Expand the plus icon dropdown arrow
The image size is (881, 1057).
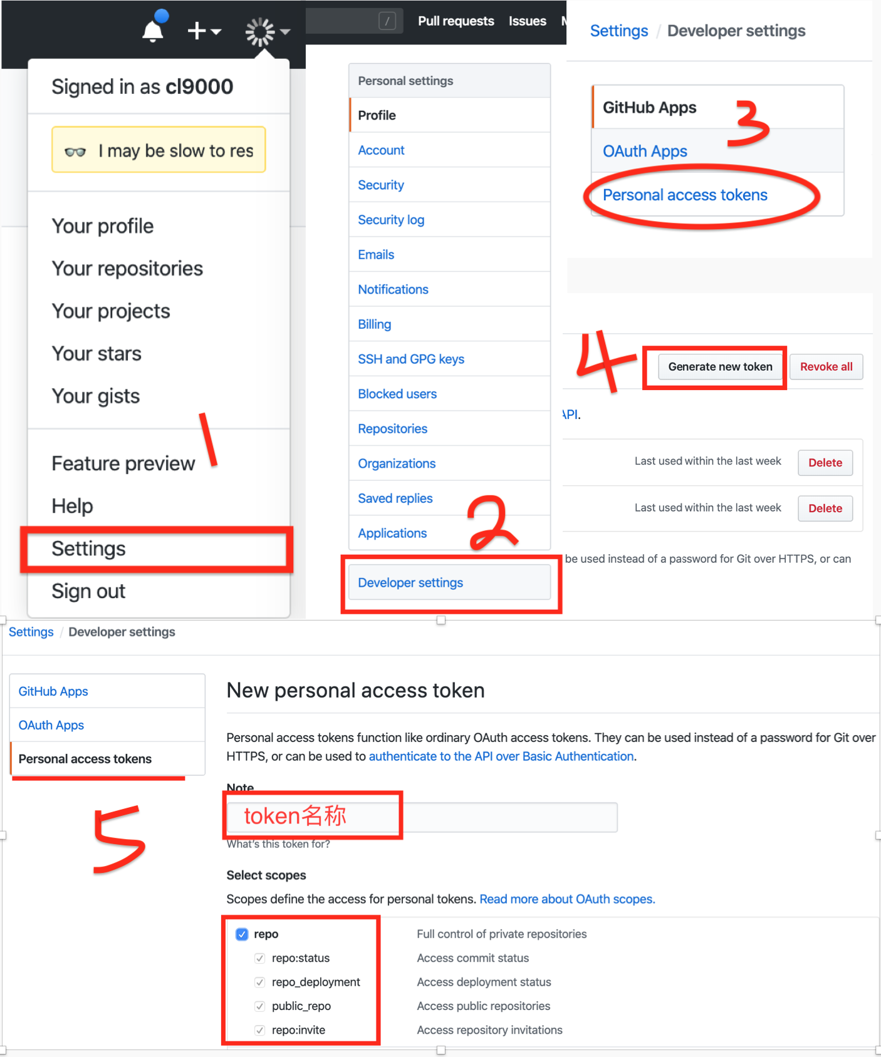coord(216,31)
